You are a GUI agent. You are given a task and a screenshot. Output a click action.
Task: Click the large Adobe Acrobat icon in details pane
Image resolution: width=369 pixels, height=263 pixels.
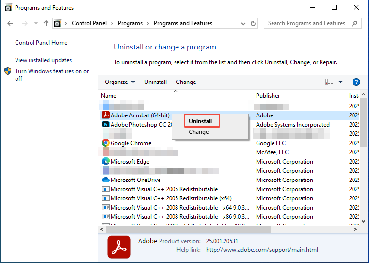119,247
